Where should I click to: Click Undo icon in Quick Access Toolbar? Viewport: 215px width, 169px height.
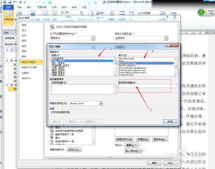pyautogui.click(x=14, y=2)
